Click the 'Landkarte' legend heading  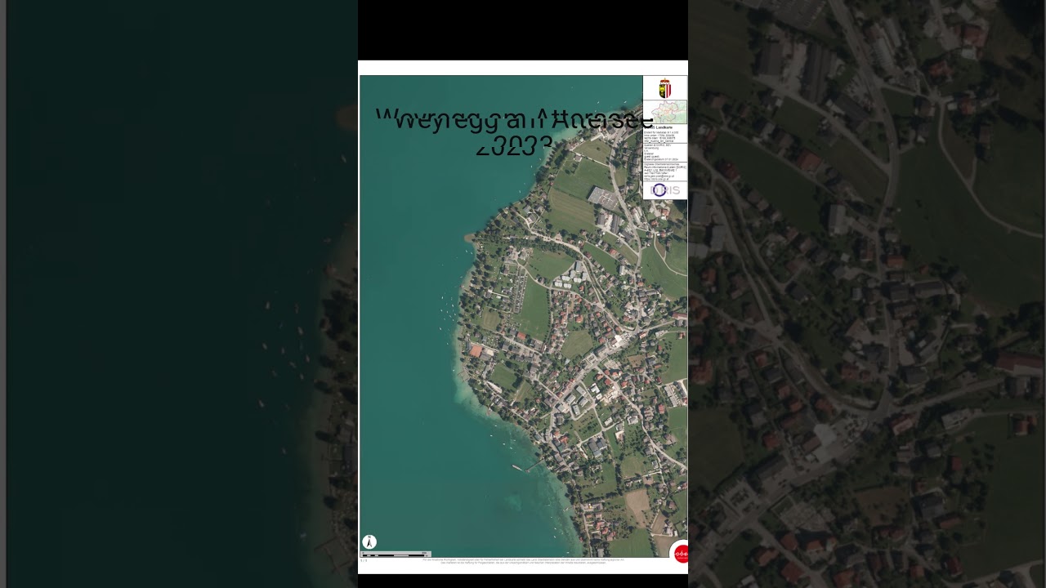click(659, 127)
